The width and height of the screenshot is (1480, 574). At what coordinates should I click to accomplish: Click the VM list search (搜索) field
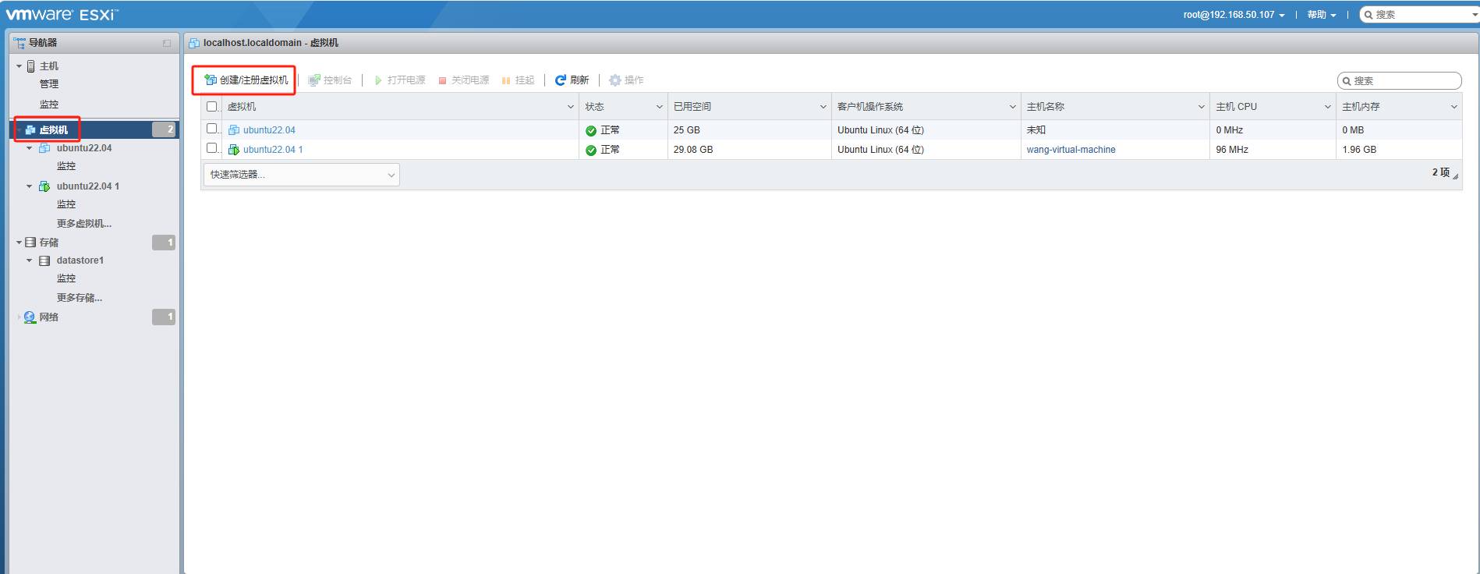[1404, 81]
